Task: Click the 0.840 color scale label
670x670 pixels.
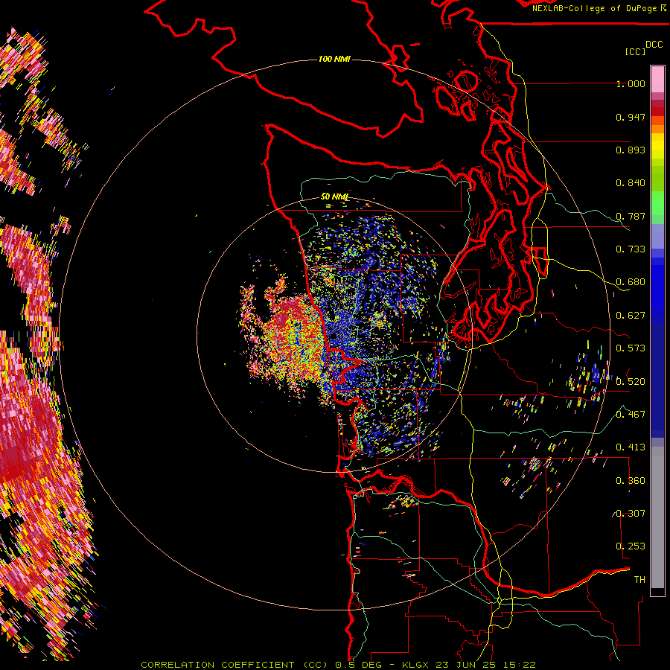Action: coord(631,183)
